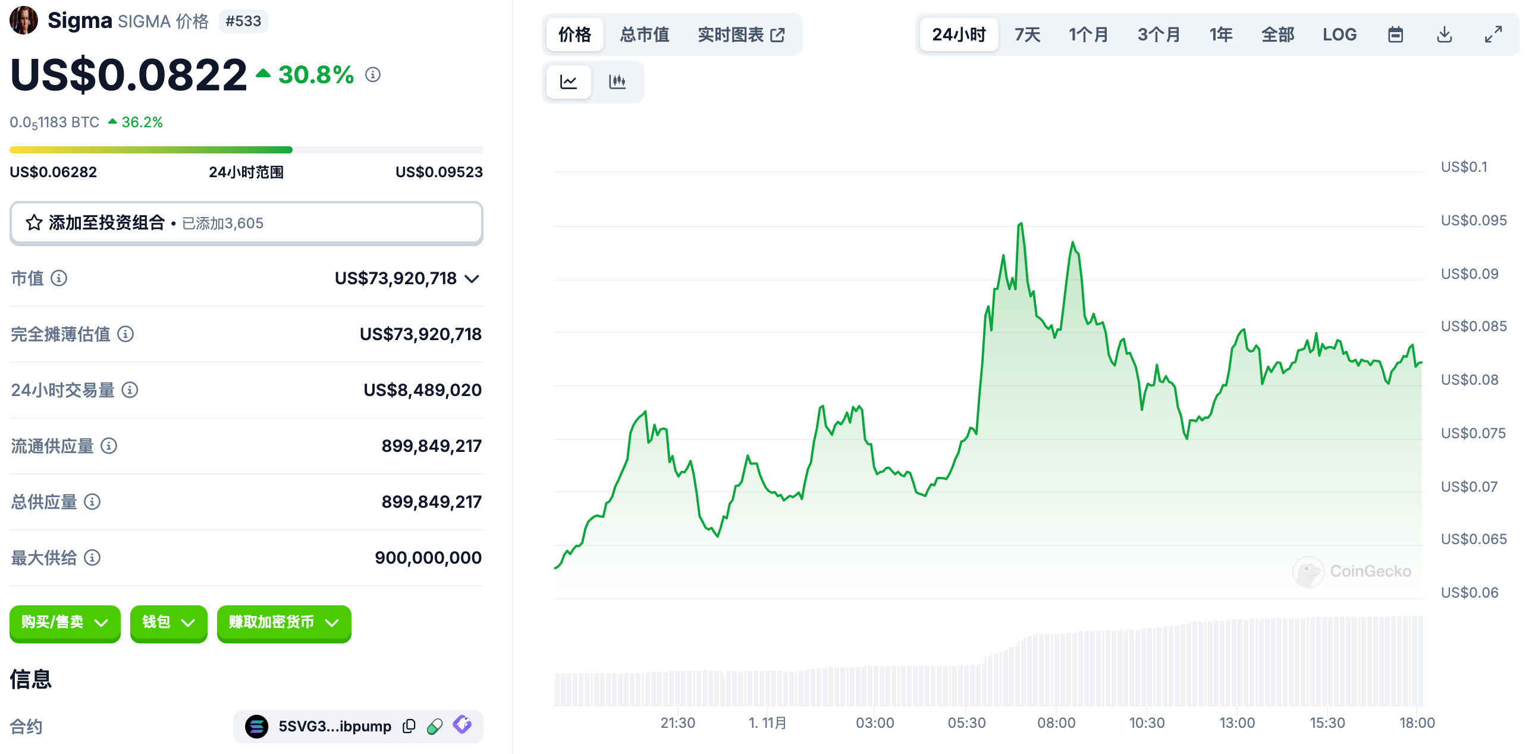Click the 24小时范围 price range bar
This screenshot has height=754, width=1532.
click(246, 150)
